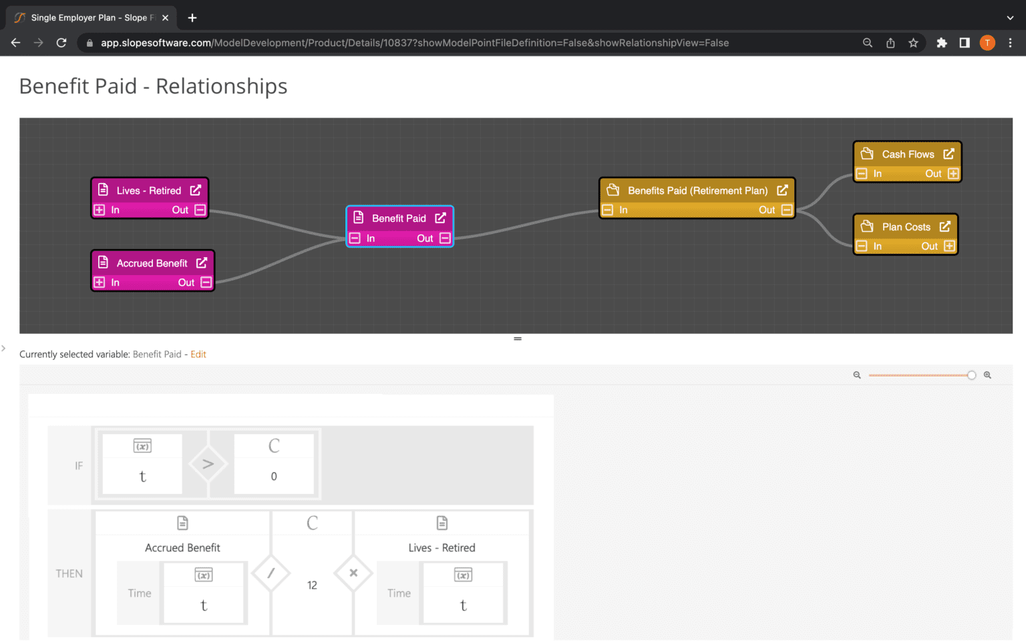Click the Edit link for Benefit Paid
Image resolution: width=1026 pixels, height=641 pixels.
point(198,355)
